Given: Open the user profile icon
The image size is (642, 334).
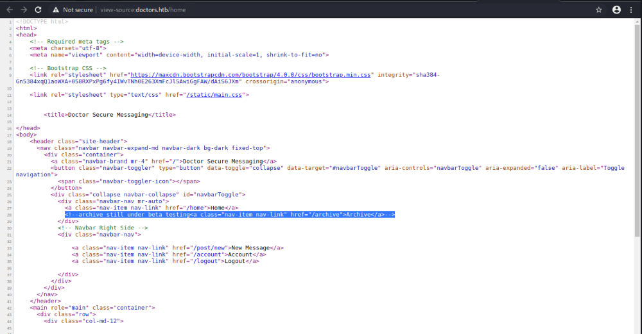Looking at the screenshot, I should tap(616, 10).
